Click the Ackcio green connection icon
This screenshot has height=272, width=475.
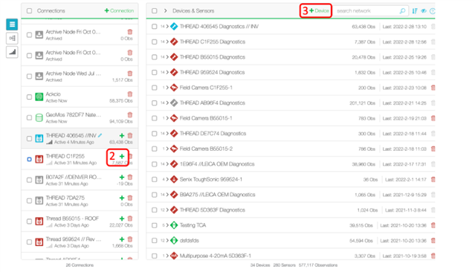pyautogui.click(x=39, y=97)
